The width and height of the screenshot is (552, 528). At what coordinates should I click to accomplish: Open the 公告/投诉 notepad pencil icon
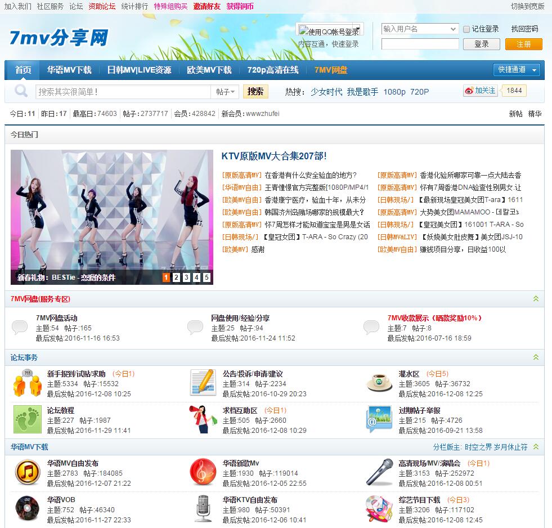(203, 383)
